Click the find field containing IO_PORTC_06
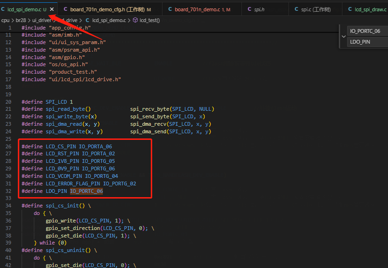 (x=367, y=31)
